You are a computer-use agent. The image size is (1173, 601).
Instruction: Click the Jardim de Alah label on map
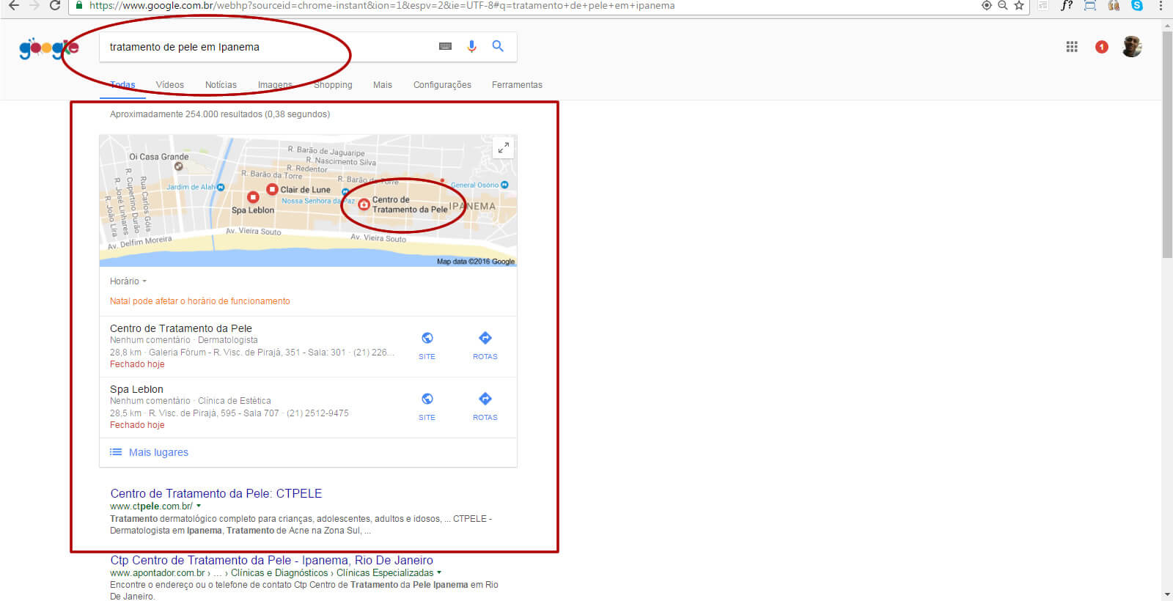click(x=191, y=187)
